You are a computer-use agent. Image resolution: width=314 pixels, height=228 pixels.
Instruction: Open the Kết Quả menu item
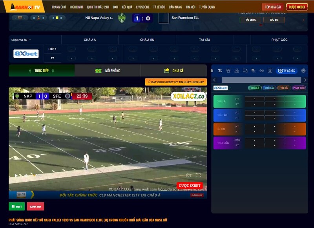(127, 7)
